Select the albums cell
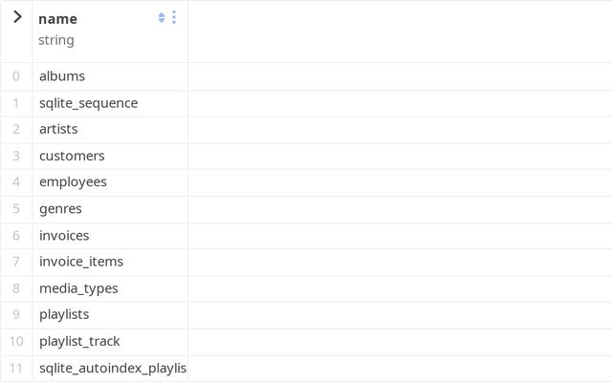The width and height of the screenshot is (612, 382). point(62,76)
